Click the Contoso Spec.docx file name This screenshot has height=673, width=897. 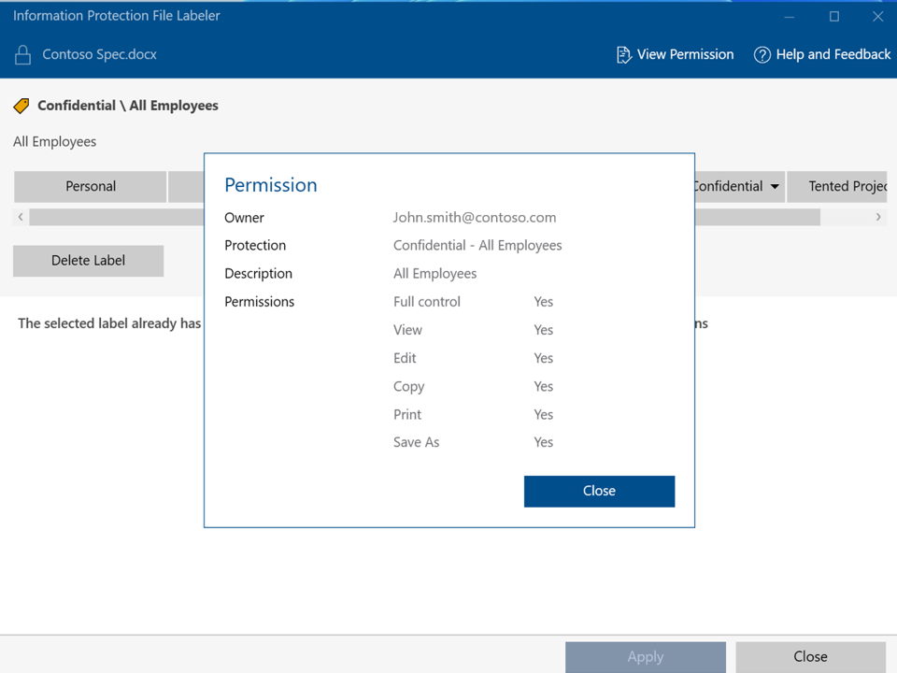pos(100,54)
